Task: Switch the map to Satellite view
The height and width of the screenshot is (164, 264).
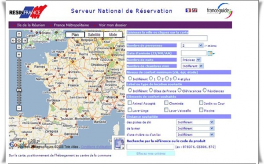Action: 94,34
